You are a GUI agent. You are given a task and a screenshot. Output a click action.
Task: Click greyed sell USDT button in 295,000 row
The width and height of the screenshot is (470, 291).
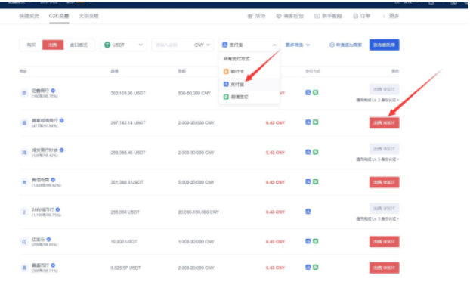click(385, 208)
